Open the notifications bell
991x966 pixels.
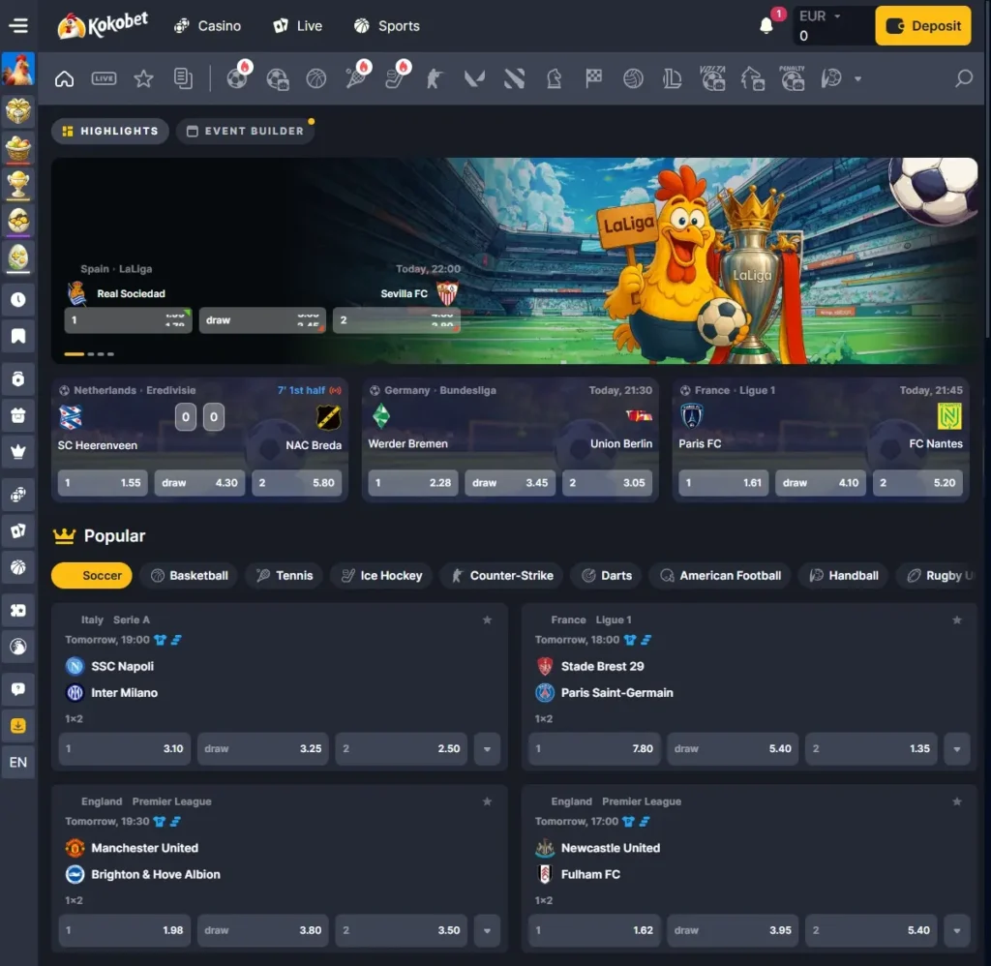766,25
